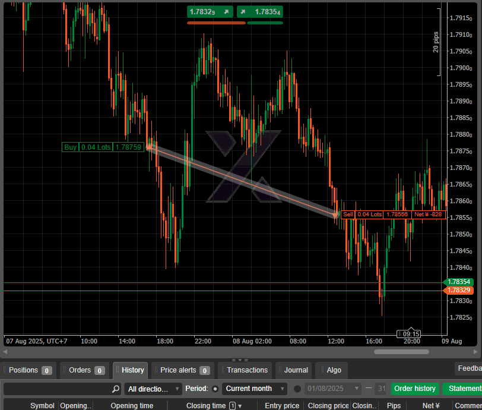Screen dimensions: 482x410
Task: Click the Buy quick trade button at 1.78354
Action: tap(260, 12)
